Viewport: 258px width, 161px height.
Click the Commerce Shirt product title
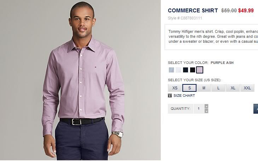click(193, 11)
